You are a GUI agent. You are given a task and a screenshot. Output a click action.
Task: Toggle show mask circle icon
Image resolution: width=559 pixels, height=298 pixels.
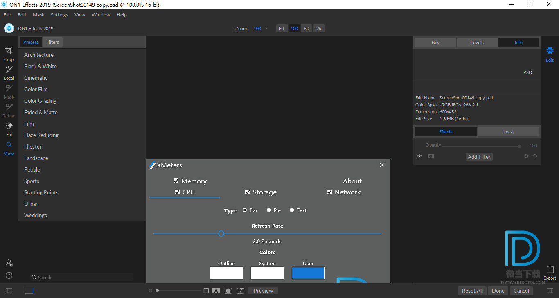pyautogui.click(x=228, y=291)
